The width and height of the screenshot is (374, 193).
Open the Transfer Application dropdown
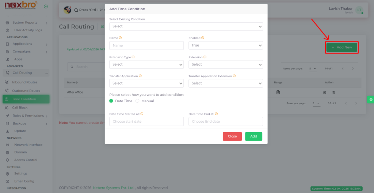click(146, 83)
